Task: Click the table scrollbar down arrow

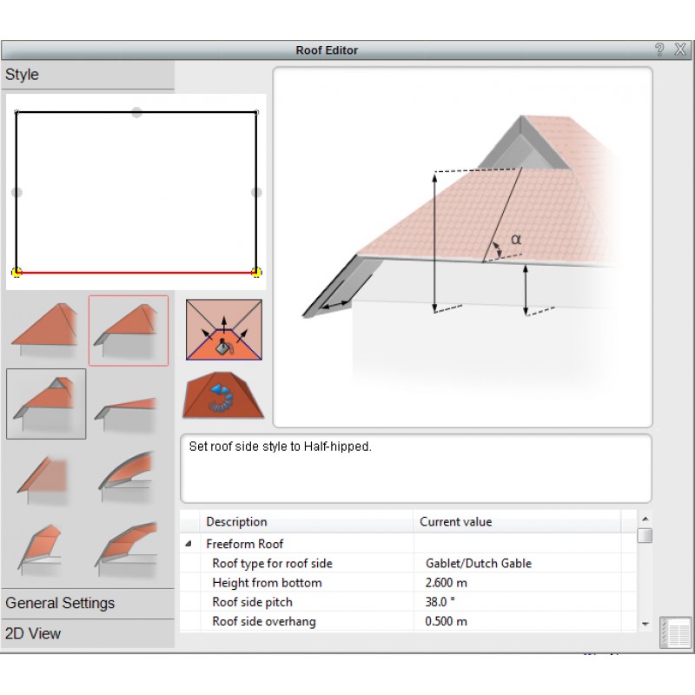Action: [645, 622]
